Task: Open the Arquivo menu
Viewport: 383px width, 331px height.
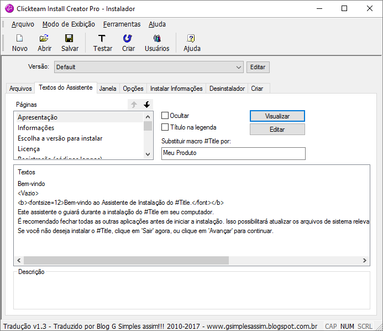Action: pos(23,24)
